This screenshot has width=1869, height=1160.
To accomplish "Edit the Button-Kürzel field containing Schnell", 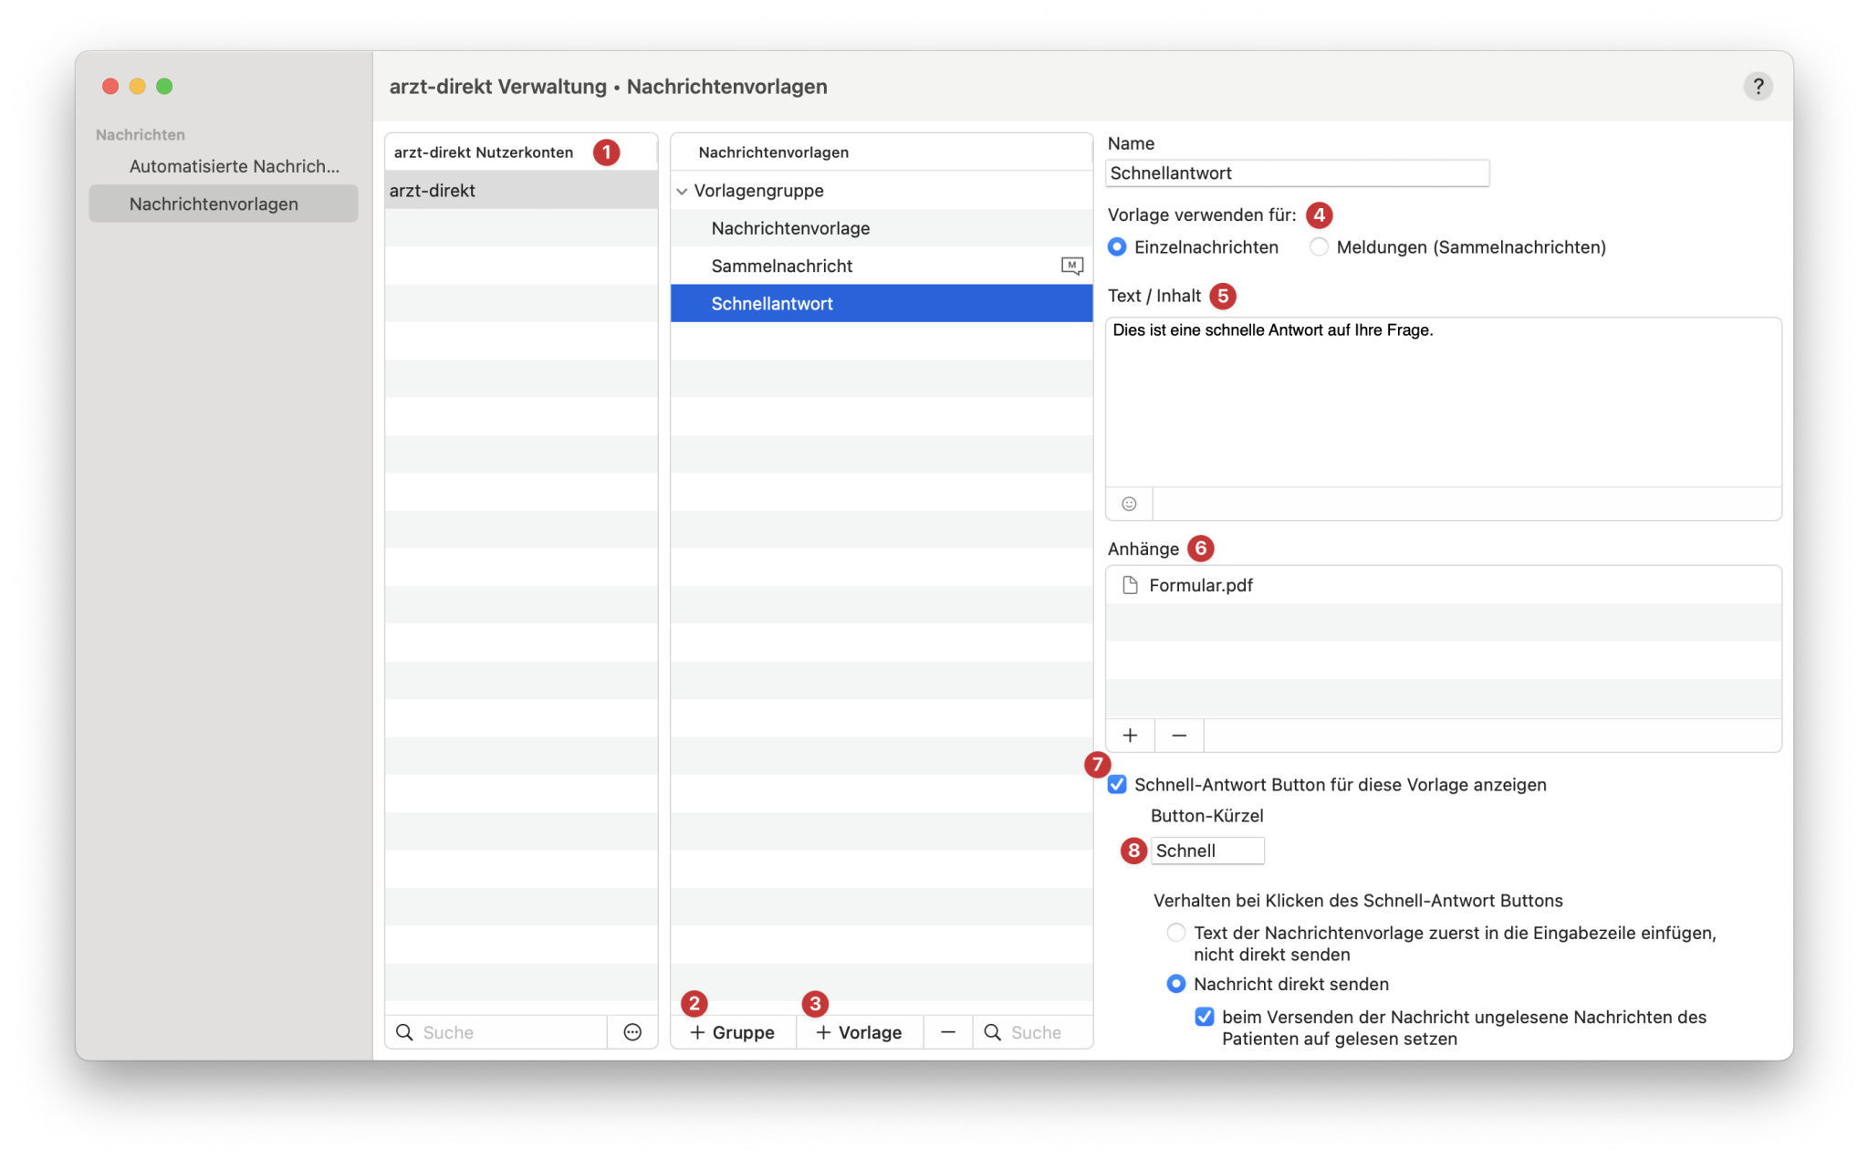I will point(1206,850).
